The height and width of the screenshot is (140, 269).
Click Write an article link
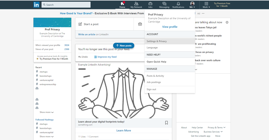[x=87, y=34]
